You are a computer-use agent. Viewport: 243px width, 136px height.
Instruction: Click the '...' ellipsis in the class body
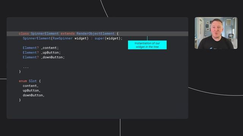click(26, 67)
